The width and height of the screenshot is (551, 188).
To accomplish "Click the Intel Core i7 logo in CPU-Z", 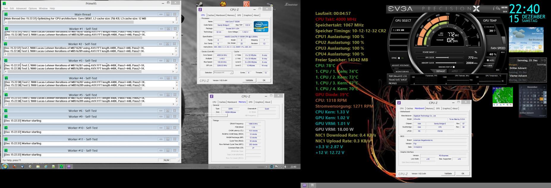I will (261, 26).
